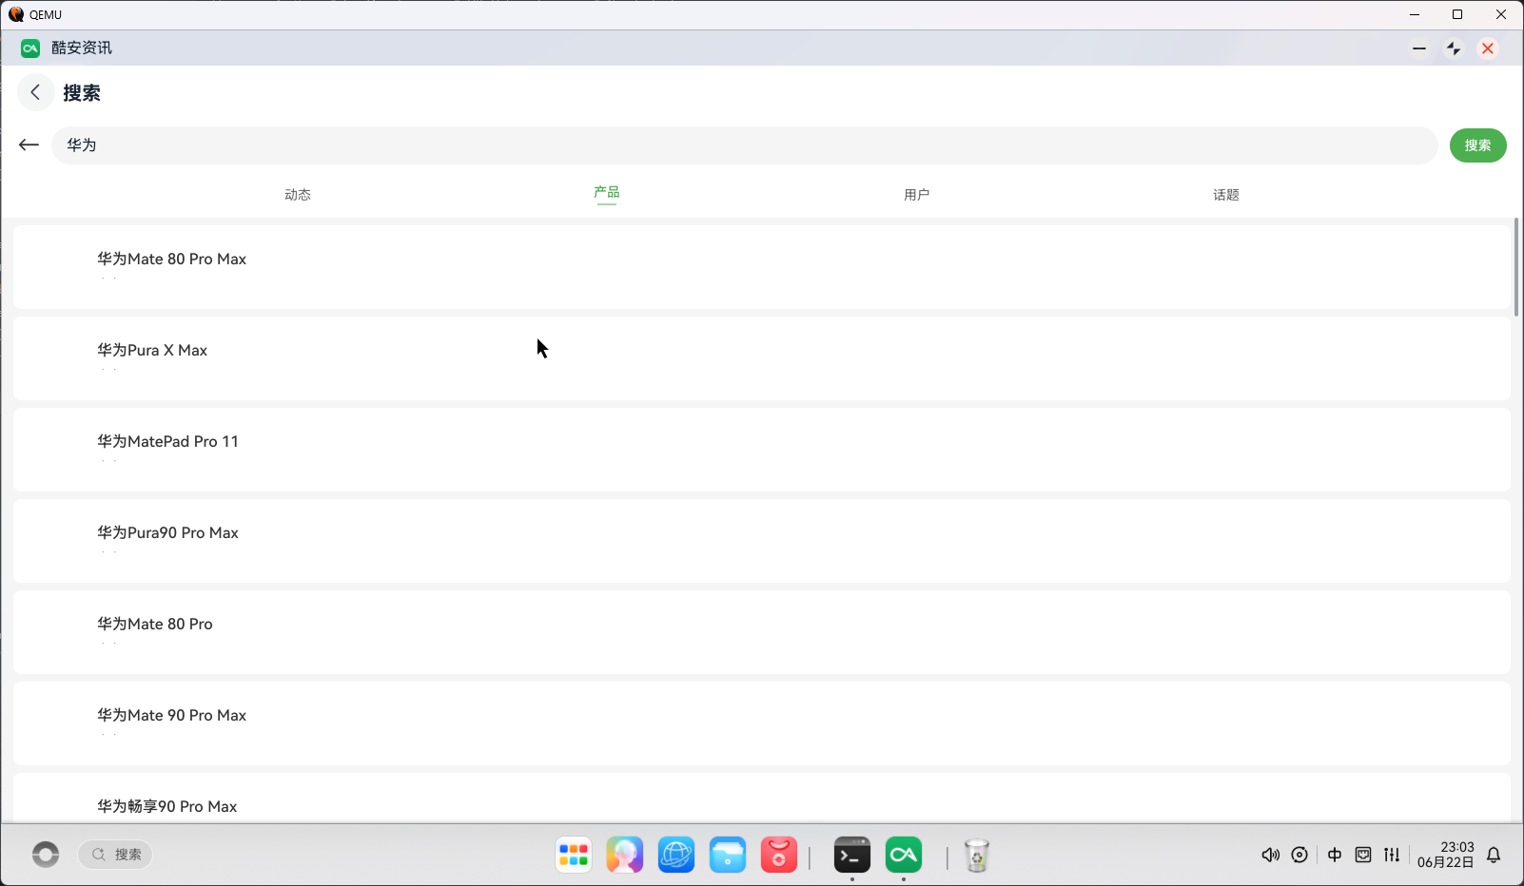
Task: Click the green 酷安 app dock icon
Action: click(x=904, y=856)
